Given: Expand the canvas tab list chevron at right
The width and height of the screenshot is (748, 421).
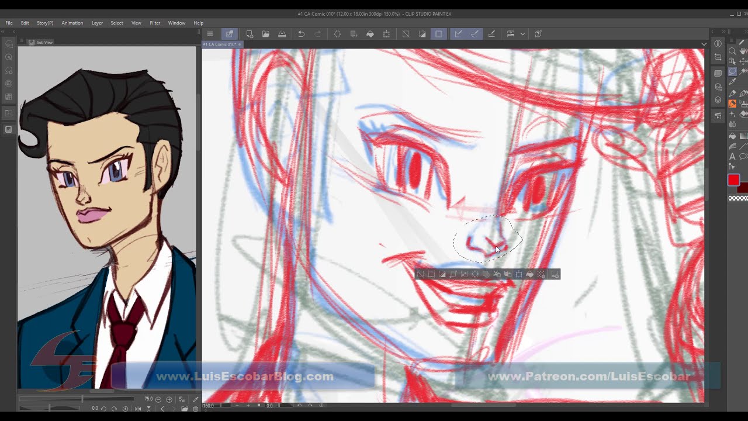Looking at the screenshot, I should pos(704,44).
